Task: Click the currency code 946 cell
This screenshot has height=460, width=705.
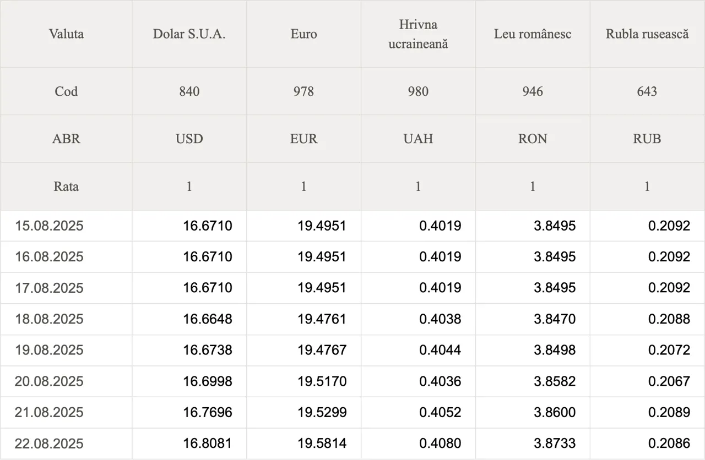Action: point(533,91)
